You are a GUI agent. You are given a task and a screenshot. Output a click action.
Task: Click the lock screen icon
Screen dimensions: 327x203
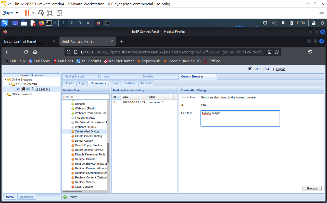[x=314, y=23]
